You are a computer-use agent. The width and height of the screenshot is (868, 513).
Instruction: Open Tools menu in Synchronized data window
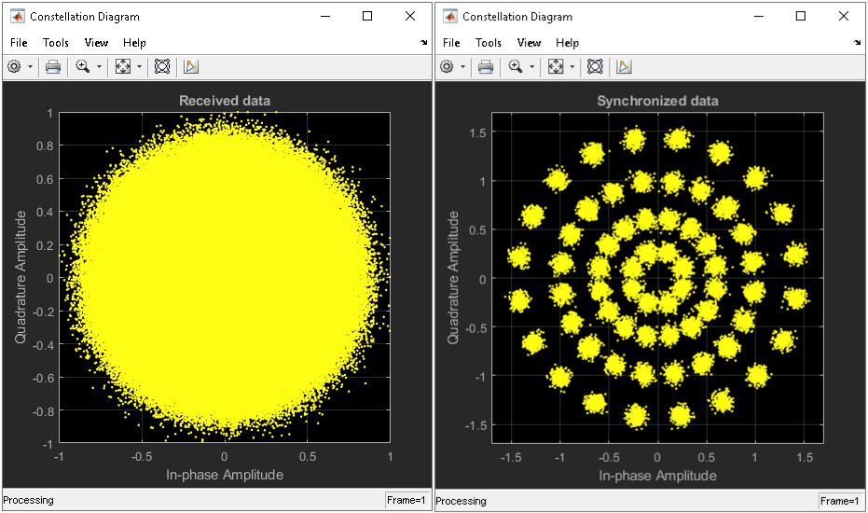[x=489, y=42]
